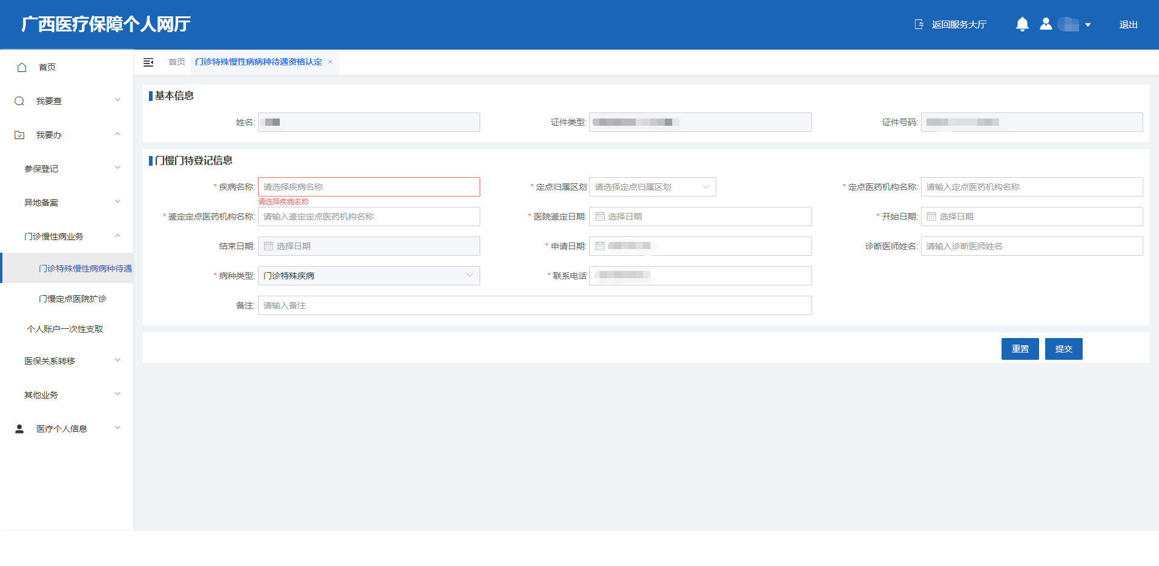The width and height of the screenshot is (1159, 566).
Task: Select 门慢定点医院扩诊 menu item
Action: pos(73,299)
